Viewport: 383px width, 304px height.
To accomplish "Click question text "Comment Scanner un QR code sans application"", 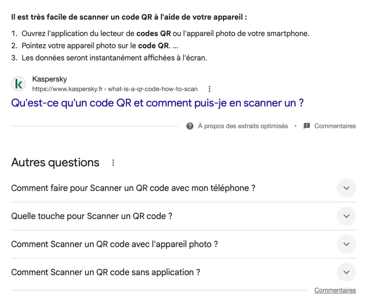I will 105,272.
